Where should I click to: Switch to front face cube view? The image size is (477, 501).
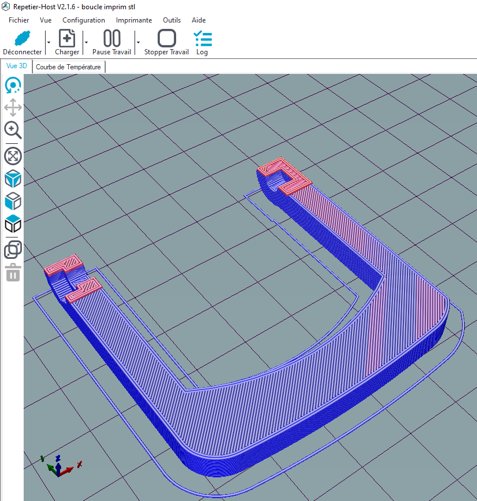pyautogui.click(x=13, y=201)
